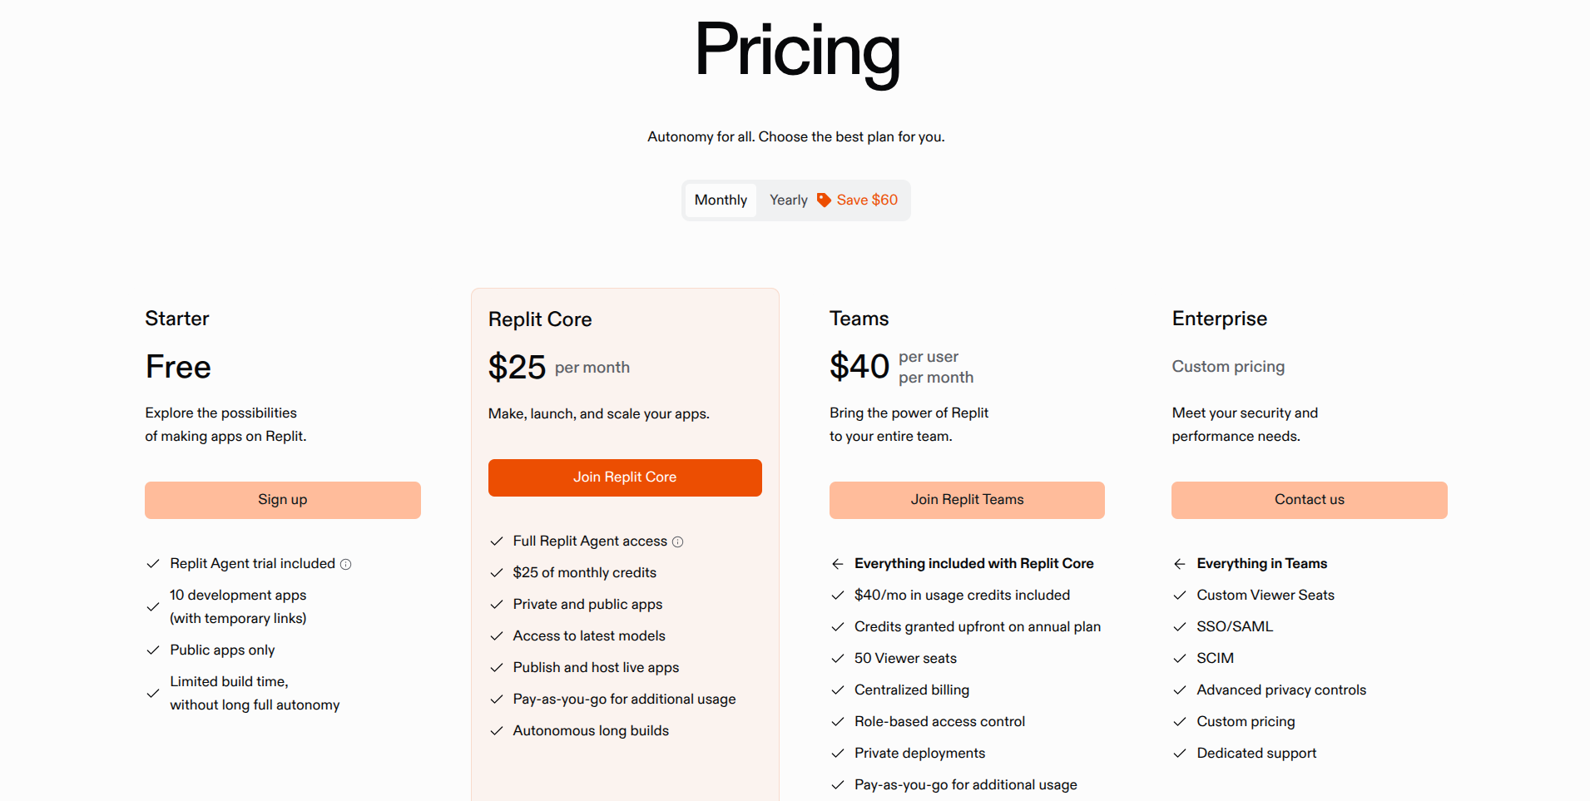This screenshot has width=1590, height=801.
Task: Click left arrow next to Everything in Teams
Action: click(1180, 564)
